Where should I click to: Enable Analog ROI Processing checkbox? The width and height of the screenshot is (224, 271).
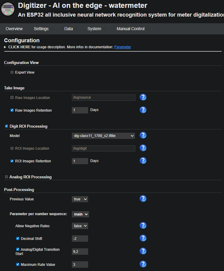(7, 177)
